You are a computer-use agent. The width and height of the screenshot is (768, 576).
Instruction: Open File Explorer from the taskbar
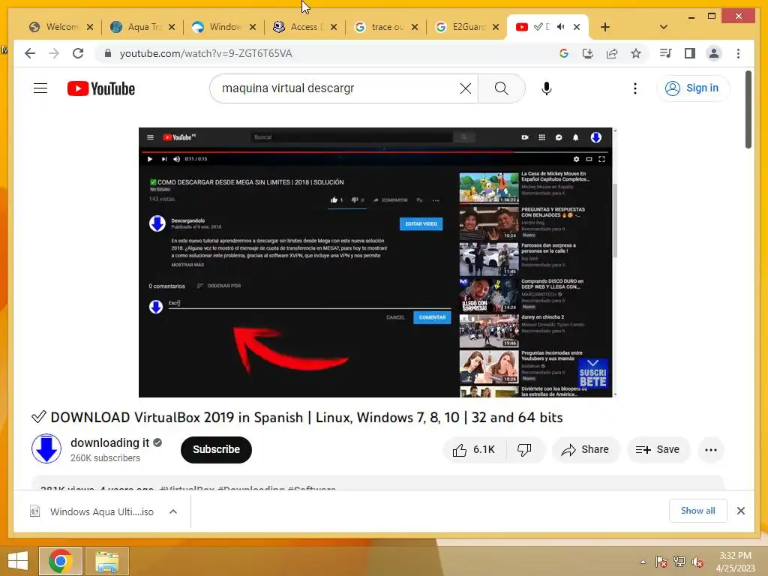click(107, 561)
